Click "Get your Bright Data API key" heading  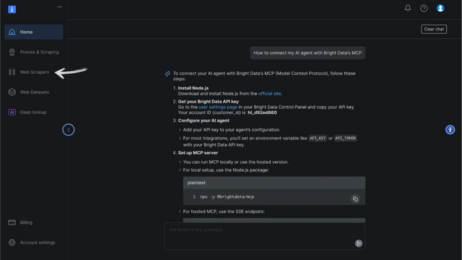coord(208,101)
